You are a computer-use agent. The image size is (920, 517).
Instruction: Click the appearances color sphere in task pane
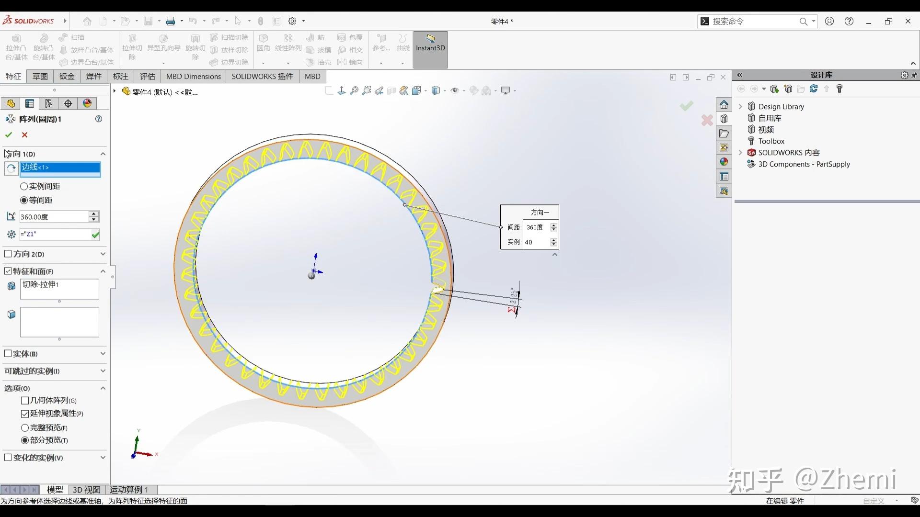pyautogui.click(x=724, y=162)
